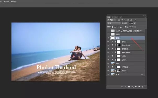Image resolution: width=158 pixels, height=98 pixels.
Task: Click the 选取颜色 1 adjustment icon
Action: coord(112,49)
